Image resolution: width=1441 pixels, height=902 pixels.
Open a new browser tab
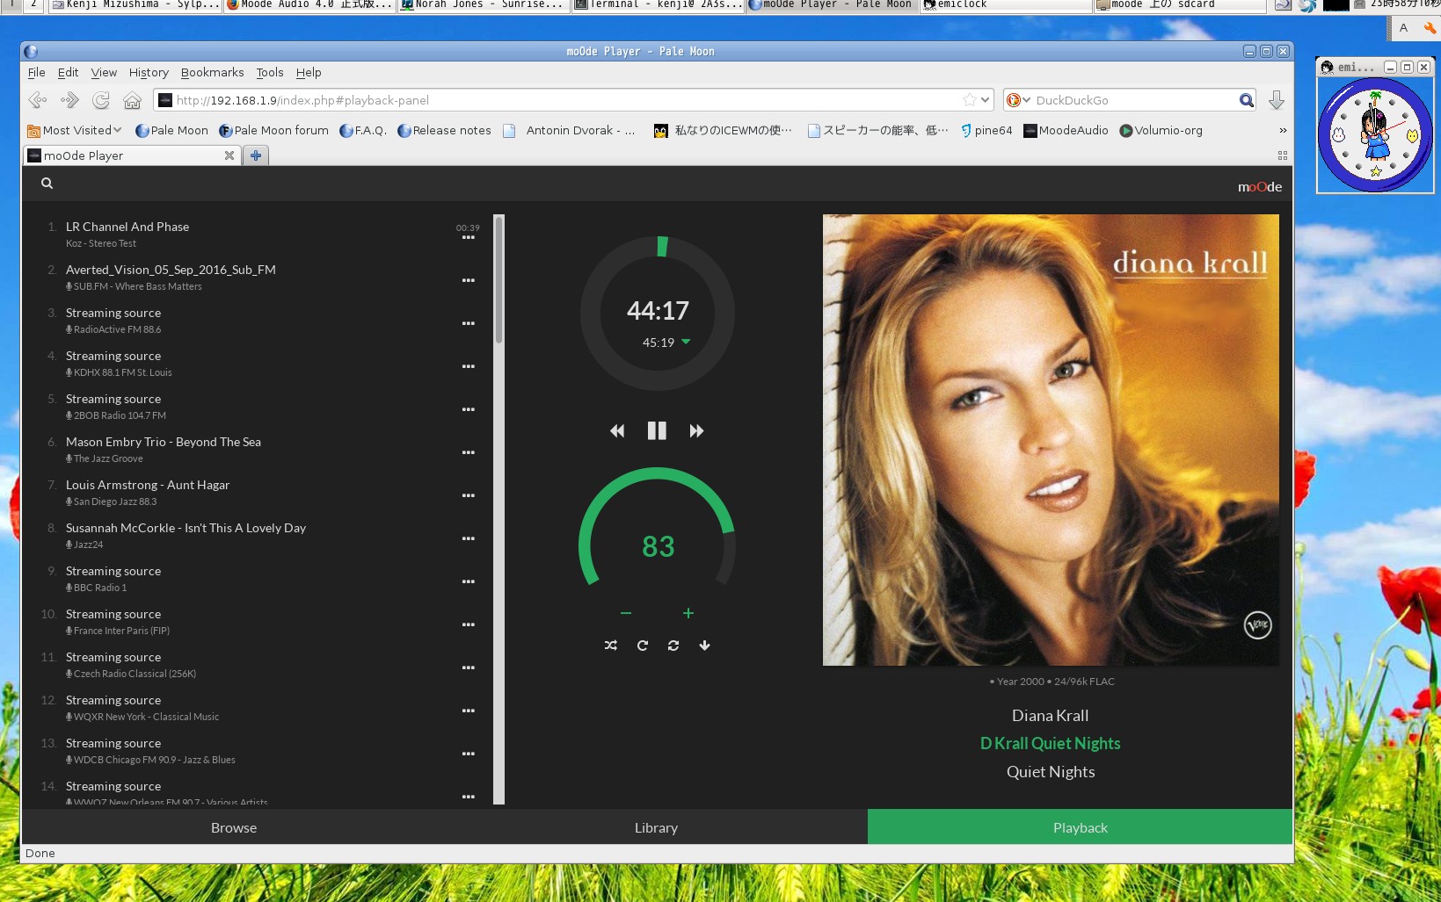pyautogui.click(x=256, y=155)
